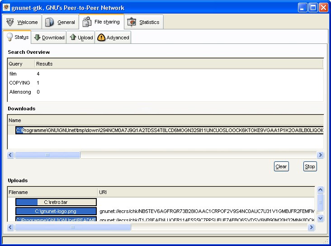
Task: Select the File sharing tab
Action: [x=102, y=22]
